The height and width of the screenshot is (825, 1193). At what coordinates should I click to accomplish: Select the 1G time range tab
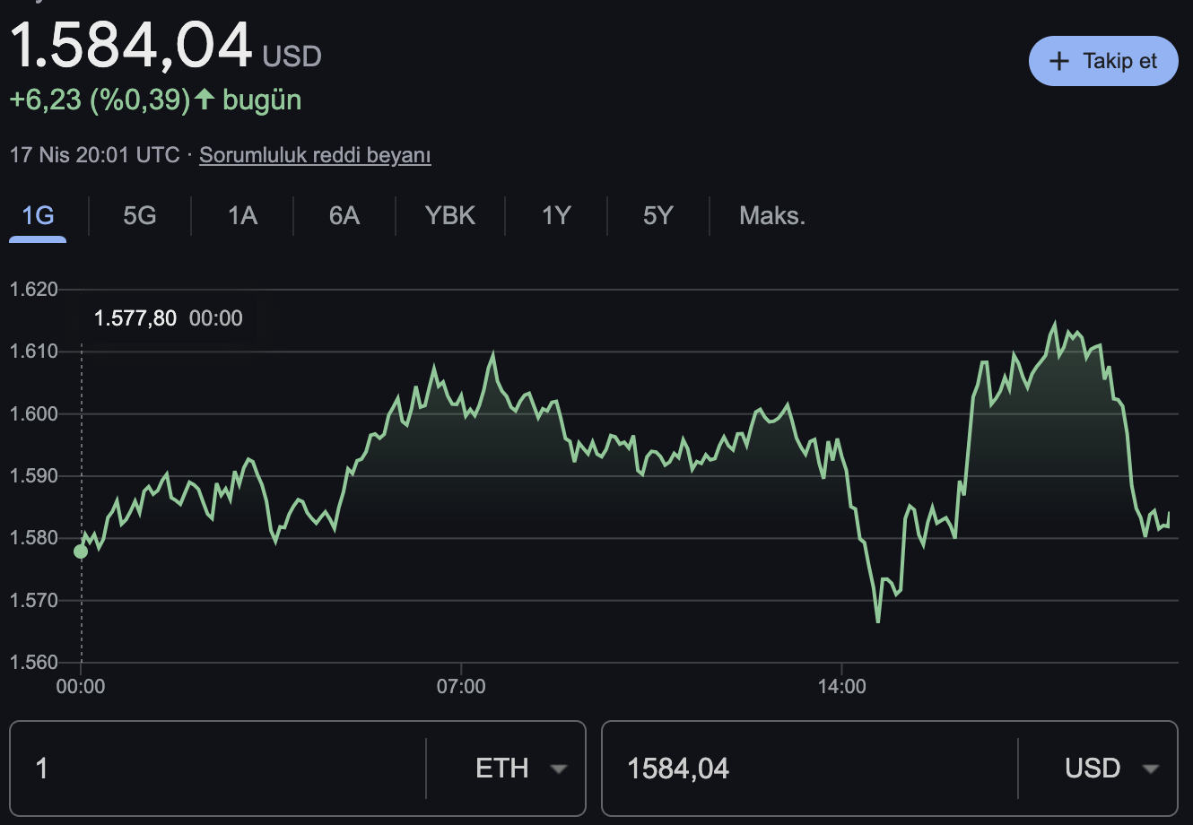(x=38, y=215)
